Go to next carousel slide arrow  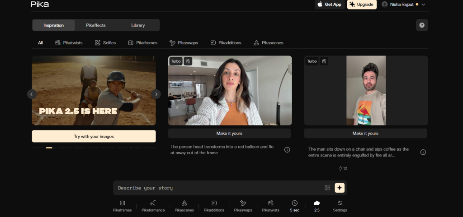click(156, 94)
